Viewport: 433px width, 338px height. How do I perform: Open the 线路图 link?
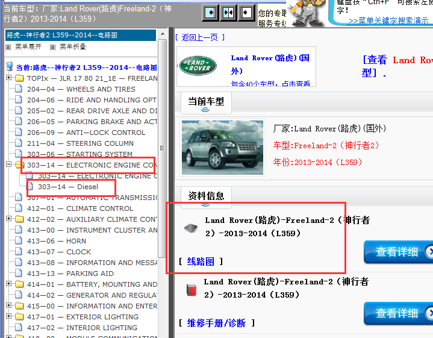coord(201,261)
